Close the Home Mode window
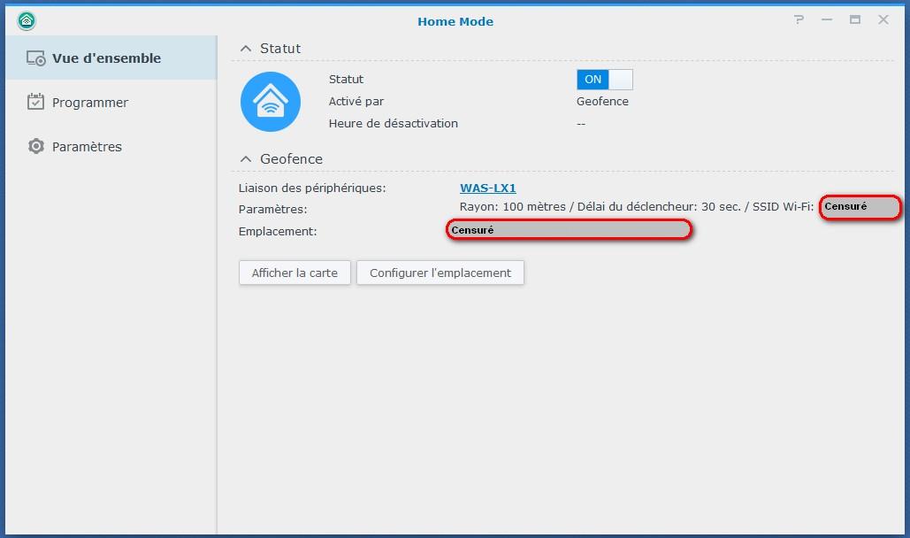Image resolution: width=910 pixels, height=538 pixels. [x=883, y=19]
